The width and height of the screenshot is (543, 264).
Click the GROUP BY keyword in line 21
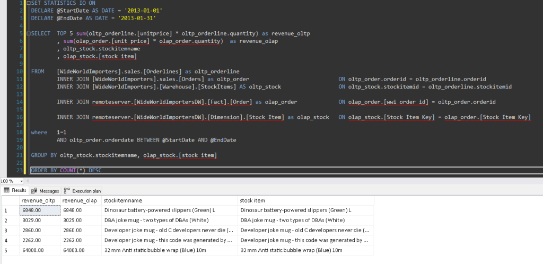coord(43,155)
